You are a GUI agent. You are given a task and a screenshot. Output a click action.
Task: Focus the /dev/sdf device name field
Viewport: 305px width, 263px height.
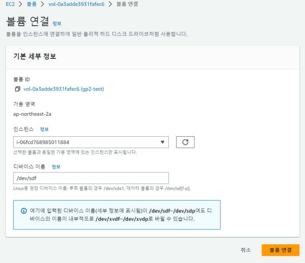[91, 178]
